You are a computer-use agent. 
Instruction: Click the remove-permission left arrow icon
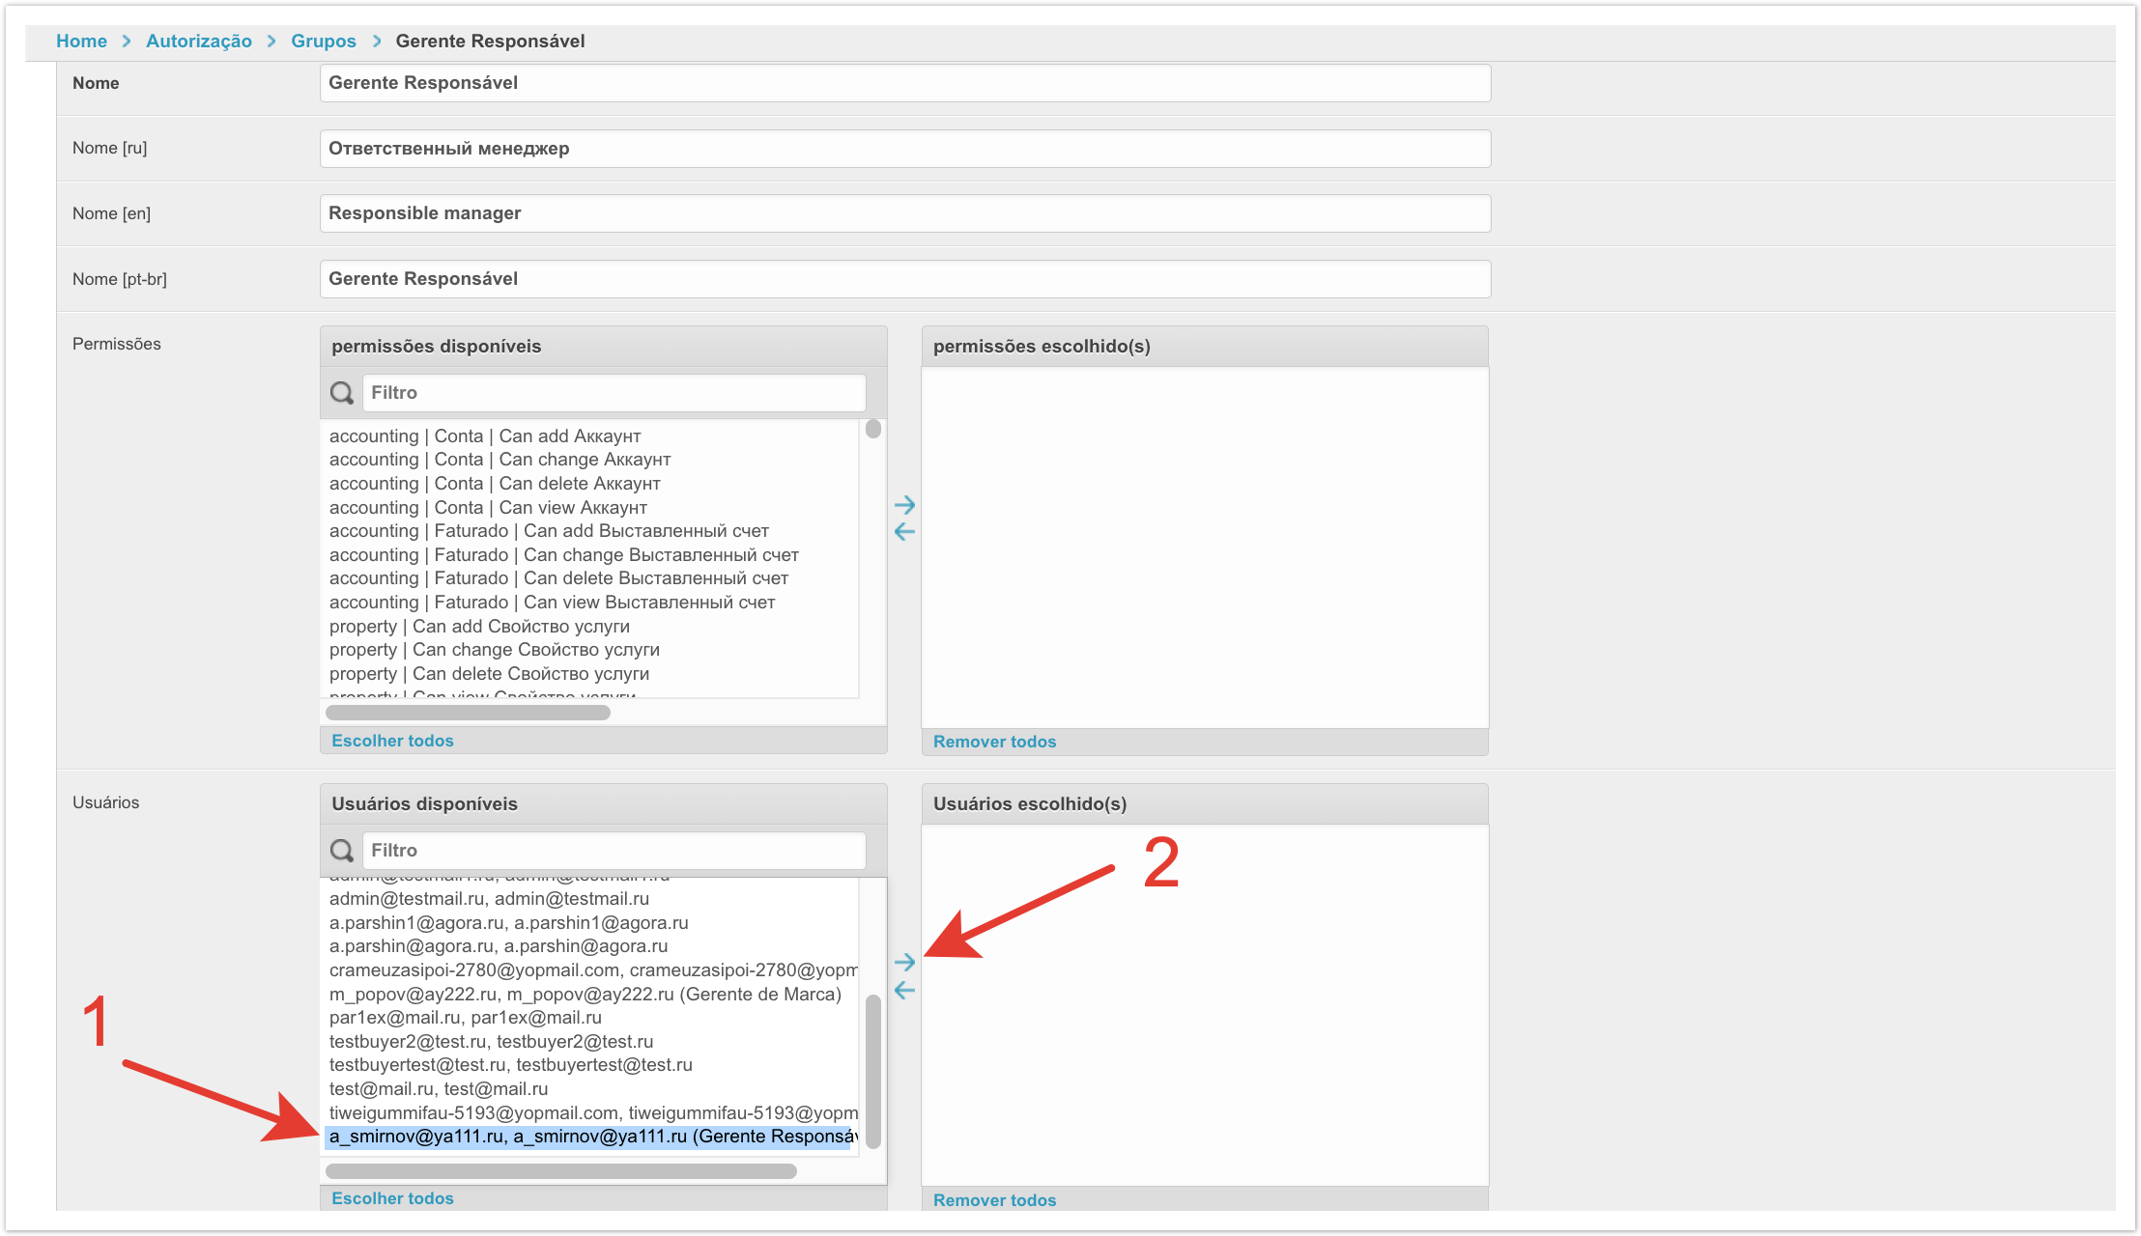(x=904, y=532)
